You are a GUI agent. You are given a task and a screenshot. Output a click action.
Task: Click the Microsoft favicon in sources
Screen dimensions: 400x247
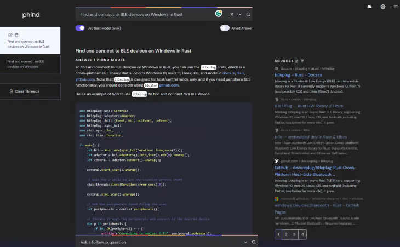[x=277, y=199]
